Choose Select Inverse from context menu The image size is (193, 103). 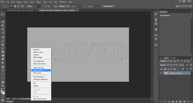[38, 52]
